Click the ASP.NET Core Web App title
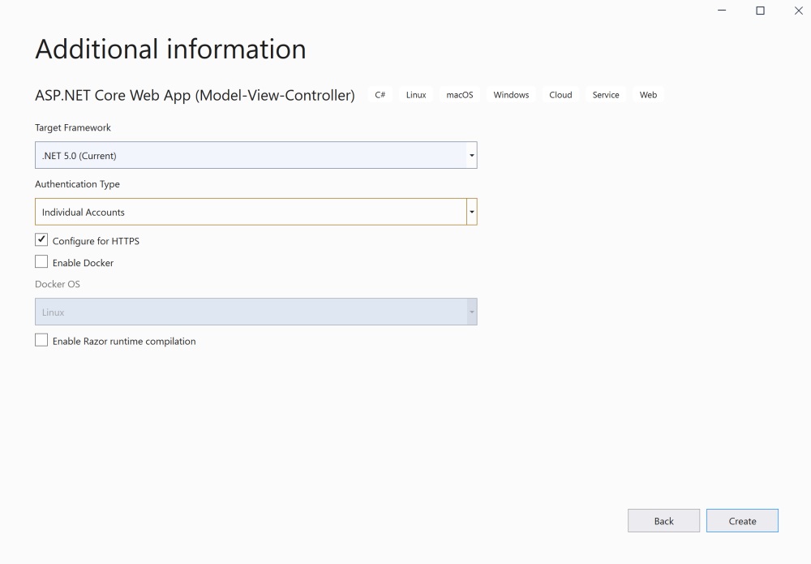 (195, 95)
